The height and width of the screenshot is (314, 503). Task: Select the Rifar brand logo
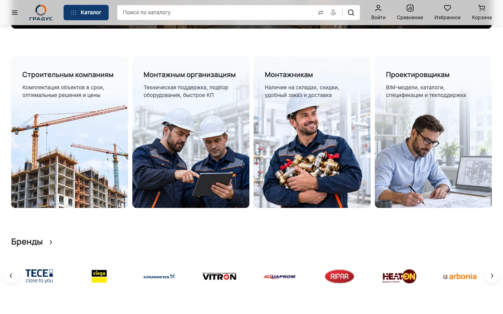(x=340, y=276)
